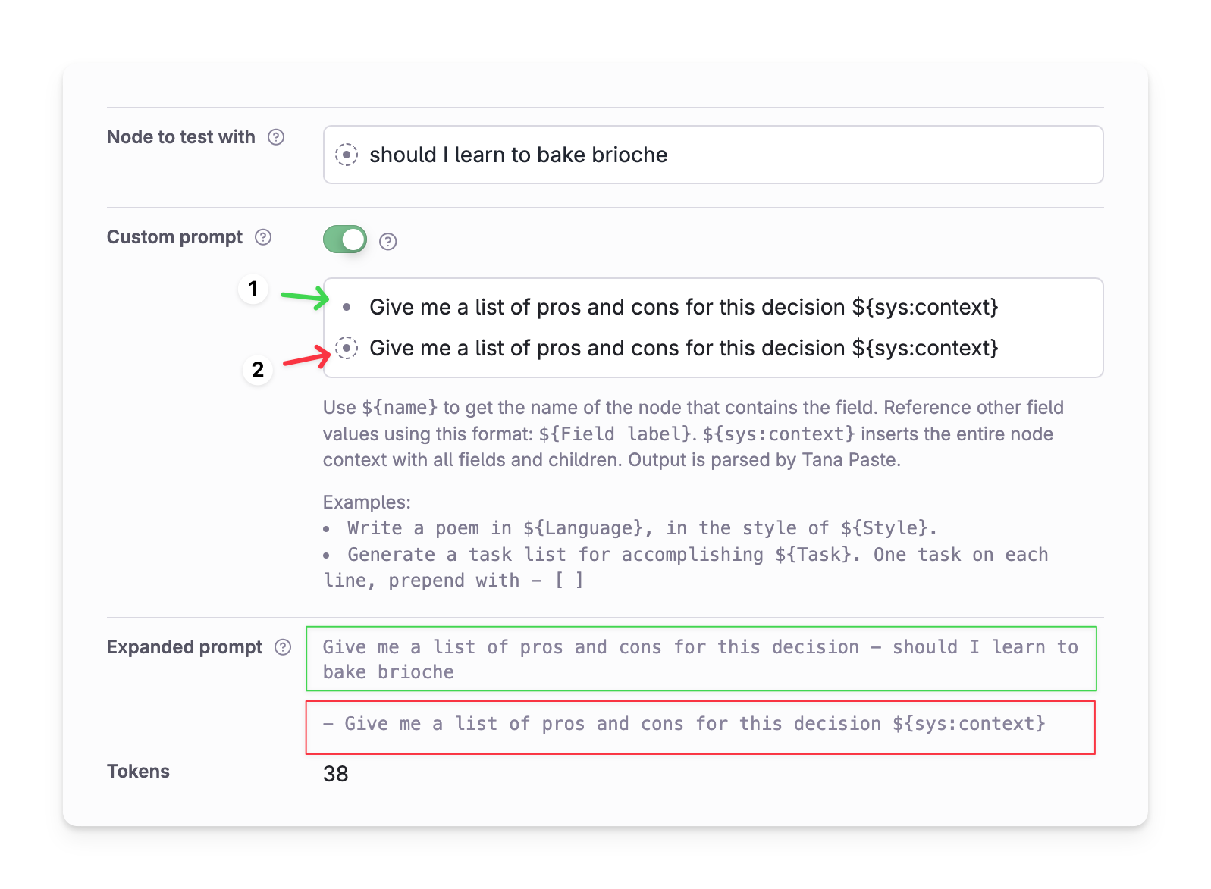
Task: Click the 'should I learn to bake brioche' field
Action: [713, 155]
